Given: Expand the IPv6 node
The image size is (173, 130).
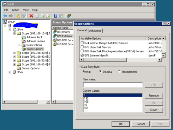Looking at the screenshot, I should coord(10,72).
